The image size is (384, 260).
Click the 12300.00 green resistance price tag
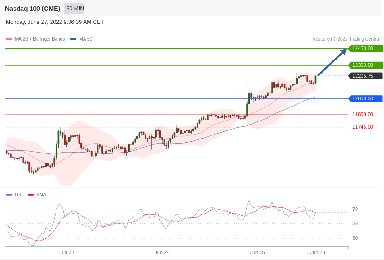[365, 65]
